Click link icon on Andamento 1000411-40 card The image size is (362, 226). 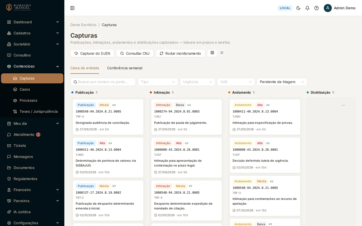pyautogui.click(x=268, y=105)
